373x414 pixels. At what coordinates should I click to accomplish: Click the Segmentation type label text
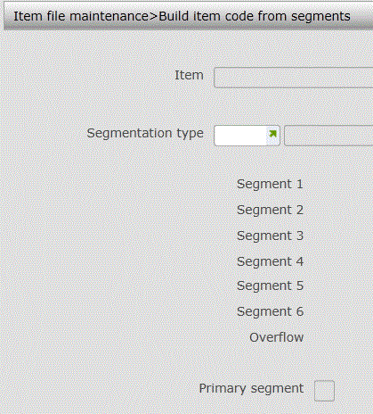(145, 133)
